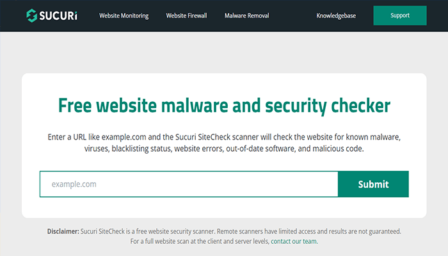Click the "Free website malware and security checker" heading
Viewport: 448px width, 256px height.
point(224,106)
